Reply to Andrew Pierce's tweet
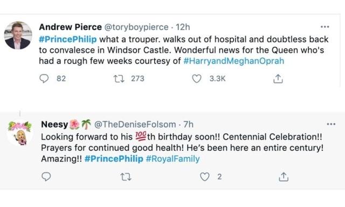 click(44, 79)
